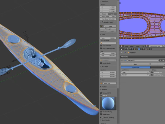Switch transform orientation to Global

[104, 14]
